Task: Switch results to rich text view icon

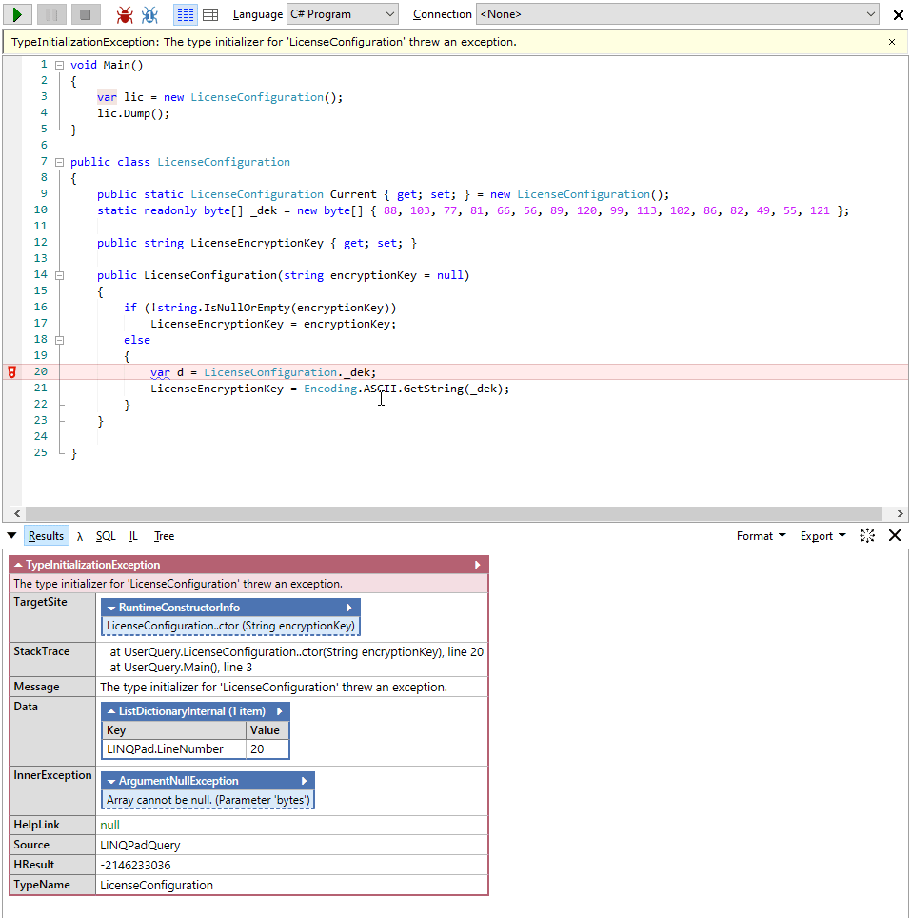Action: pyautogui.click(x=186, y=14)
